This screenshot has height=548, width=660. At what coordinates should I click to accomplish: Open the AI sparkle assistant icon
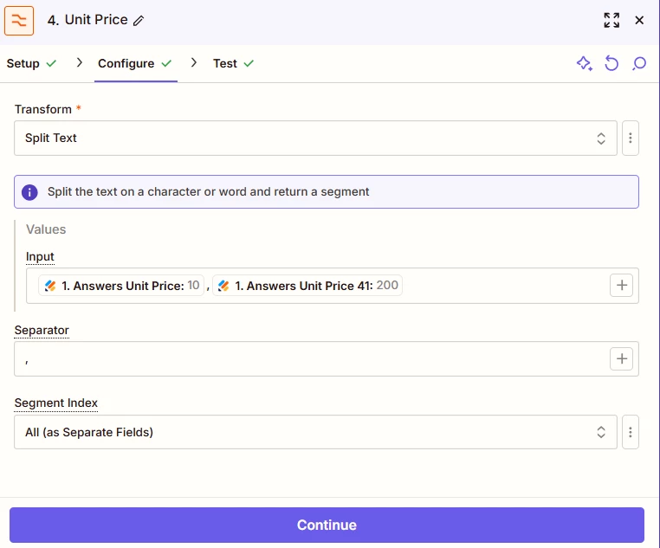pyautogui.click(x=585, y=63)
